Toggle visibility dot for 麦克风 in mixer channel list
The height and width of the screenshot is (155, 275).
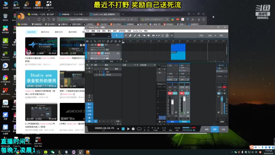(100, 75)
